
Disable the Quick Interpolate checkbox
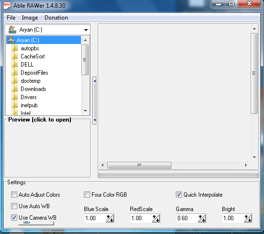[x=179, y=195]
